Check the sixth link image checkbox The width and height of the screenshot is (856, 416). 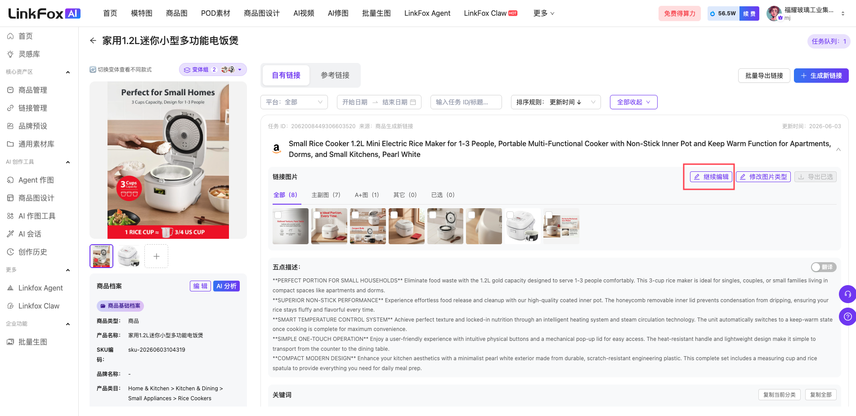(x=471, y=215)
